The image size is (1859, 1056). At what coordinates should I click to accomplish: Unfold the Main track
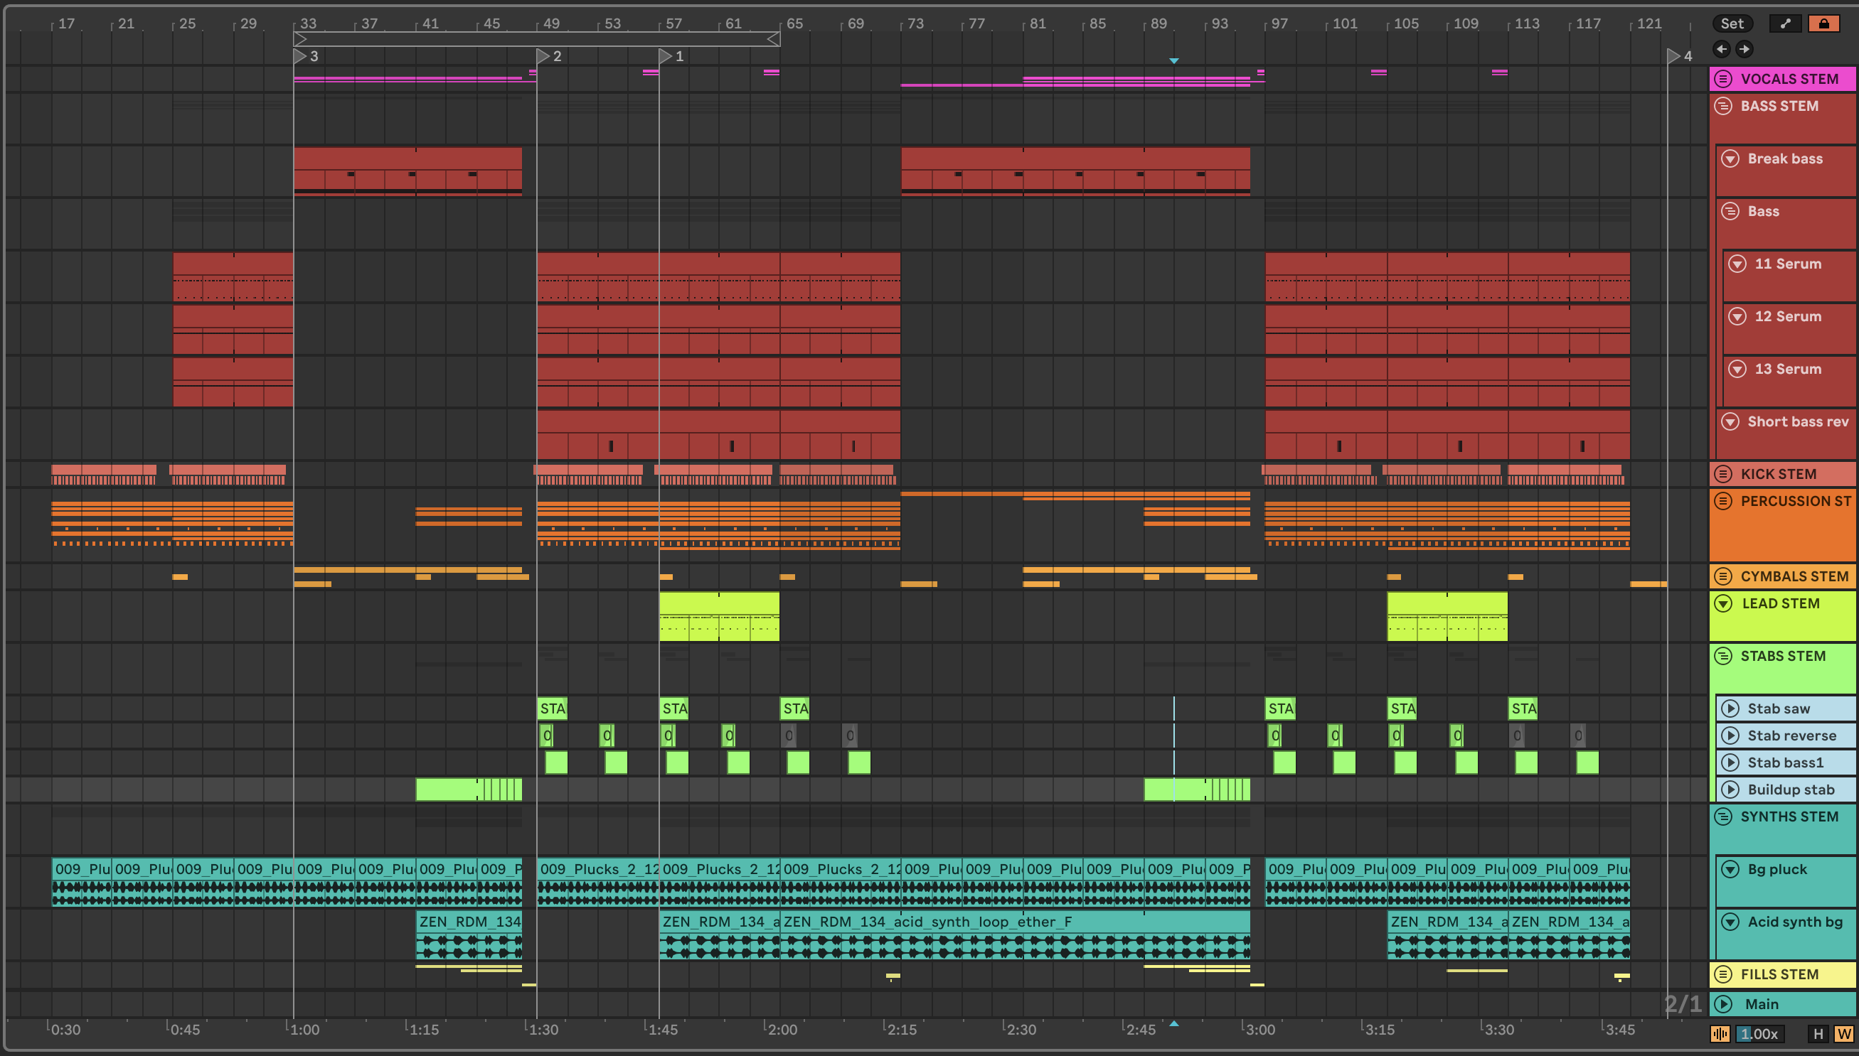(x=1724, y=1005)
